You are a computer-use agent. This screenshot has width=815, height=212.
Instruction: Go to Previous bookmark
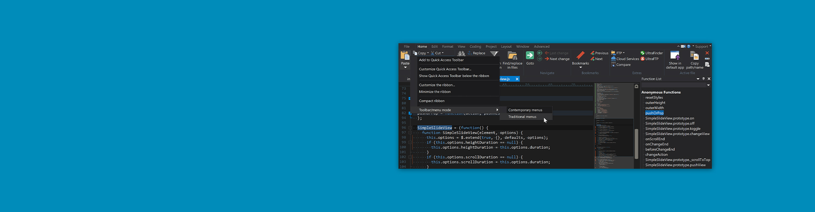(x=599, y=53)
